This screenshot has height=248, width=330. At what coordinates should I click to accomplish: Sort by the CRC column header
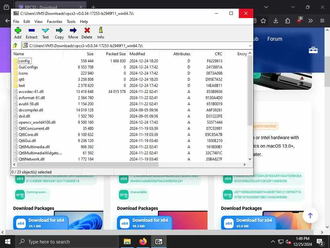click(208, 54)
